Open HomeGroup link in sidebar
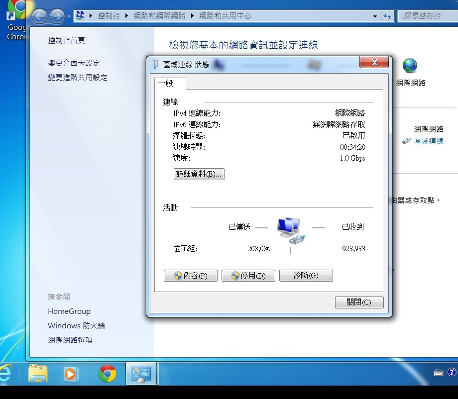458x399 pixels. [69, 311]
